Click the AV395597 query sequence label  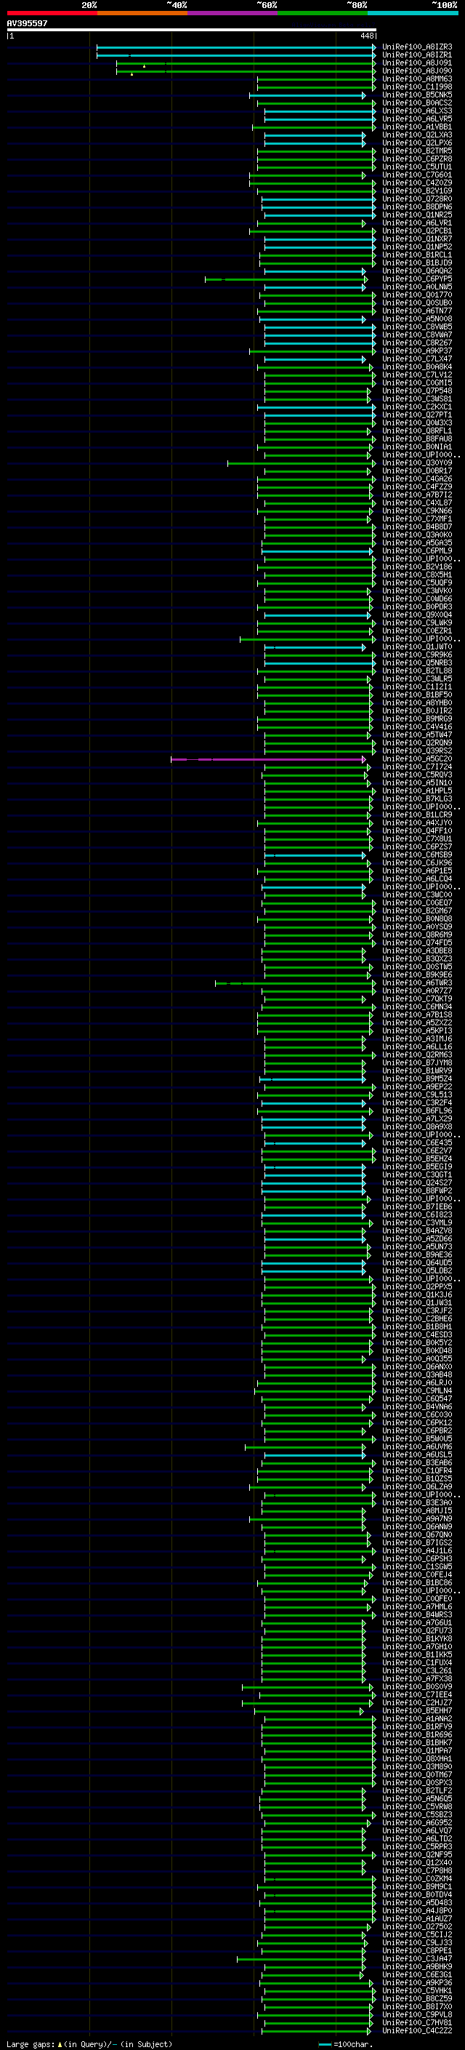coord(27,23)
